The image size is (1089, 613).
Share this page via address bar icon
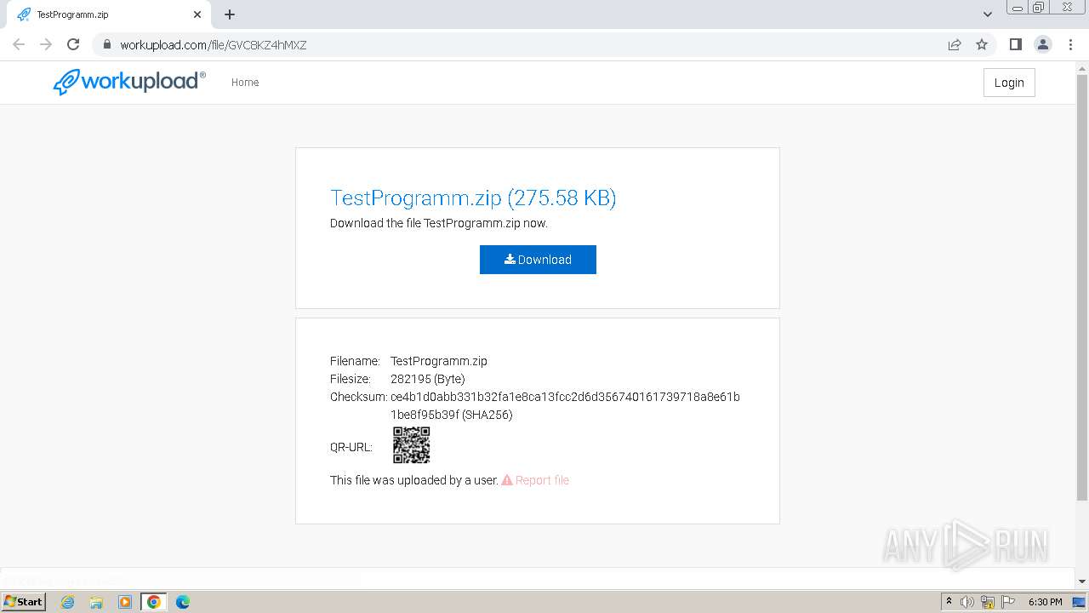(955, 44)
